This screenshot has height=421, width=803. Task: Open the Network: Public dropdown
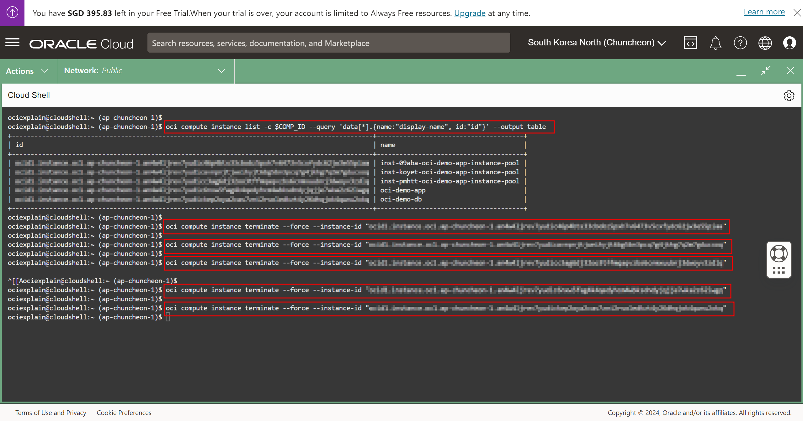(x=145, y=71)
